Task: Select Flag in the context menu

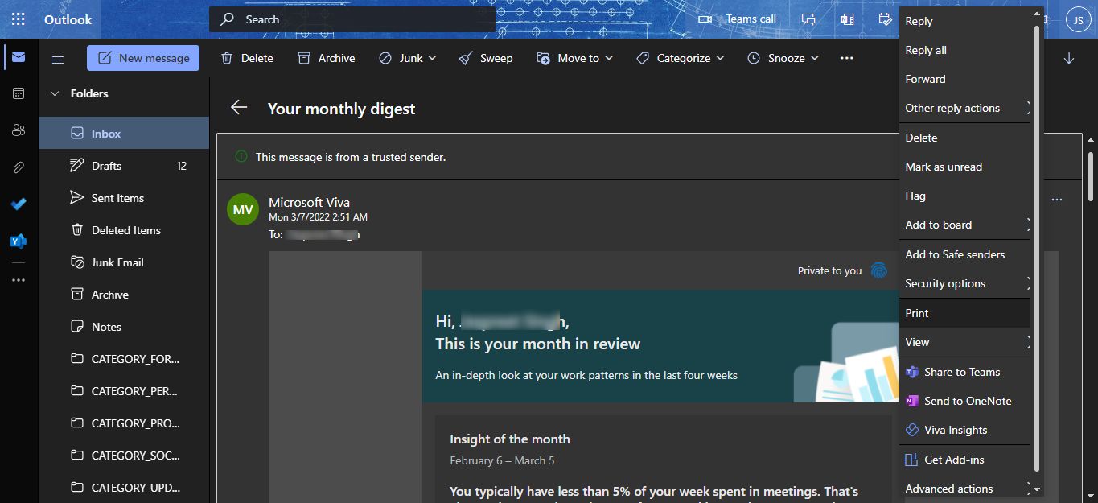Action: tap(964, 196)
